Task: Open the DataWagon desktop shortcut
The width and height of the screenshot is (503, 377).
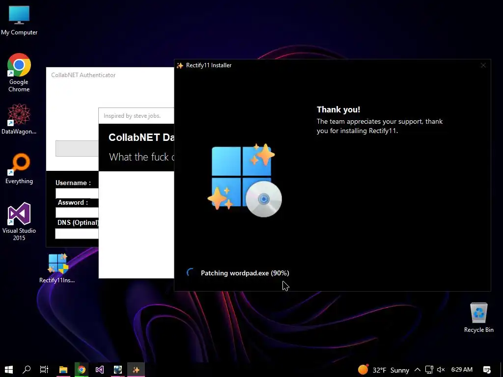Action: pyautogui.click(x=19, y=119)
